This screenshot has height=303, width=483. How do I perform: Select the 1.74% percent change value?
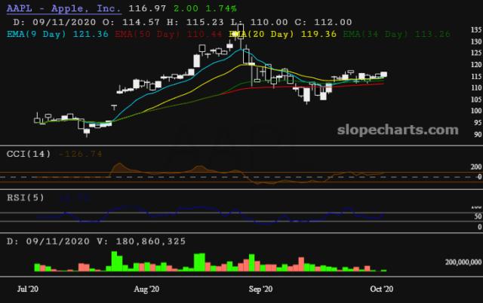[x=221, y=8]
